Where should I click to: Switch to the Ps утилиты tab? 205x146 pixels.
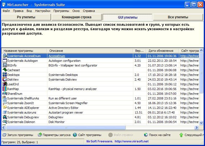(x=26, y=17)
